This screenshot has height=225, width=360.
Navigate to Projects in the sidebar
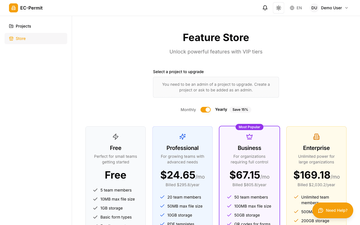click(24, 26)
